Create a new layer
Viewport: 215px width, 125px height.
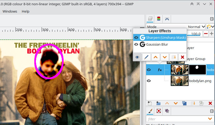tap(150, 103)
